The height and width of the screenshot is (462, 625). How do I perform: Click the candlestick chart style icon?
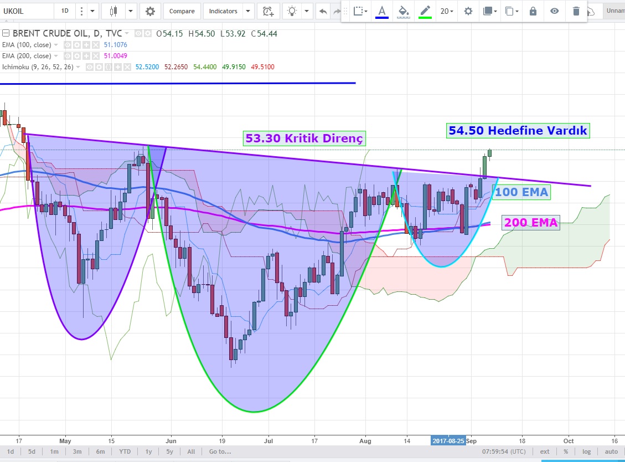click(114, 11)
